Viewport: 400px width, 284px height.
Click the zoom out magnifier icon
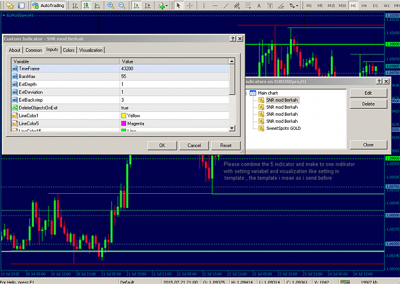pos(122,5)
